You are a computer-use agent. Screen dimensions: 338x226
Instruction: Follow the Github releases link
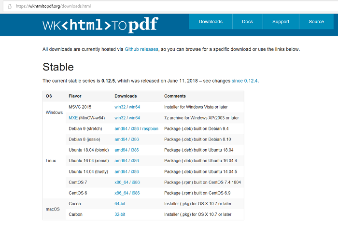click(141, 49)
